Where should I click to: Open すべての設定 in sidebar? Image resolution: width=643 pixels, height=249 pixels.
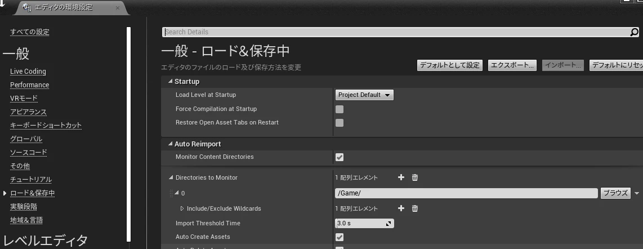coord(30,32)
